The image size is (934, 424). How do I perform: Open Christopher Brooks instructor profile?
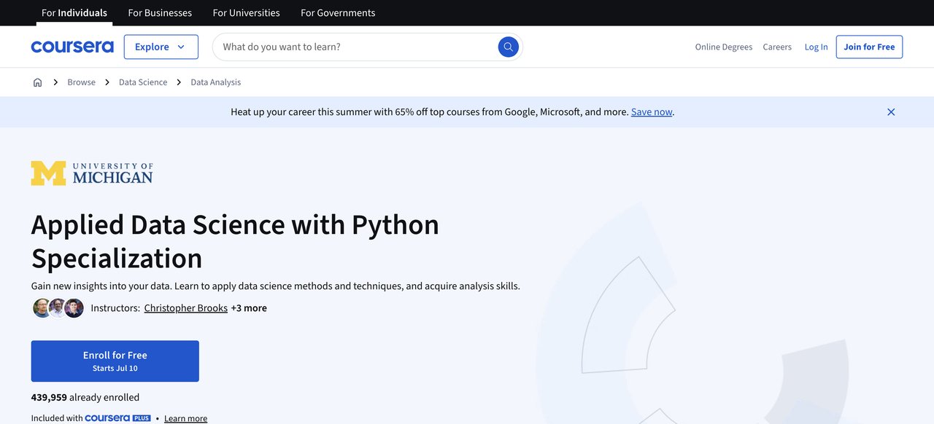point(185,308)
